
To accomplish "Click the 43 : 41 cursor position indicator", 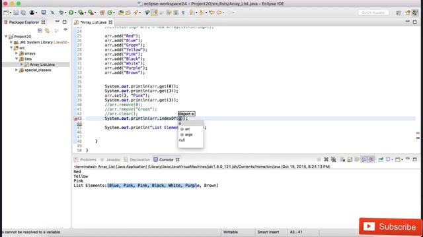I will 296,232.
